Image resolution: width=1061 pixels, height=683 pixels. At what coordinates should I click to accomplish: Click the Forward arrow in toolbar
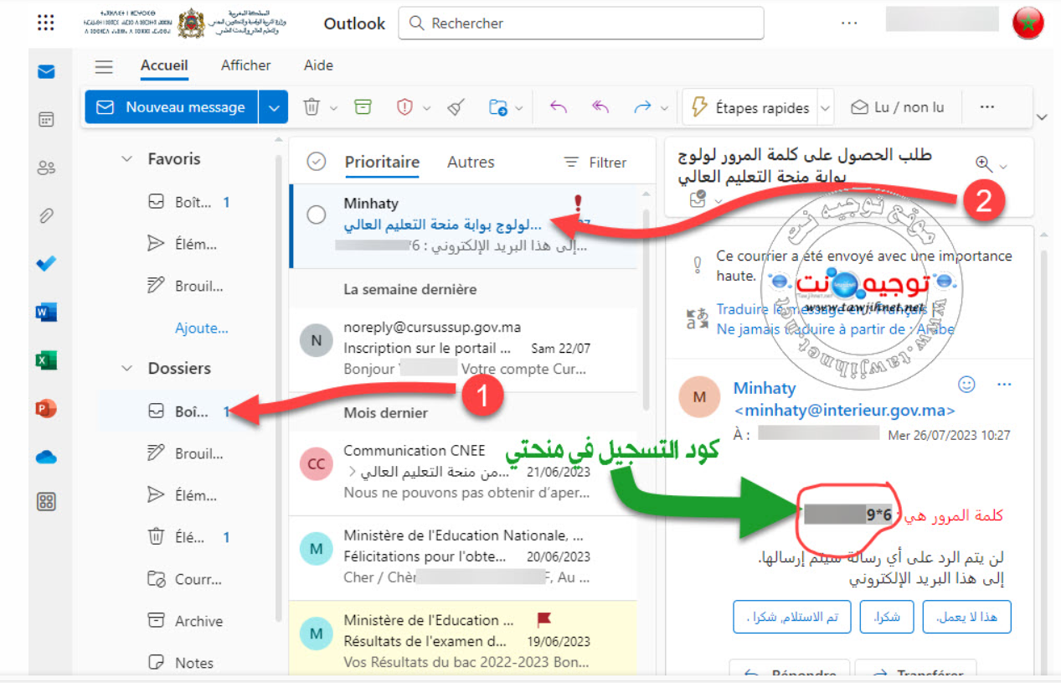[642, 107]
